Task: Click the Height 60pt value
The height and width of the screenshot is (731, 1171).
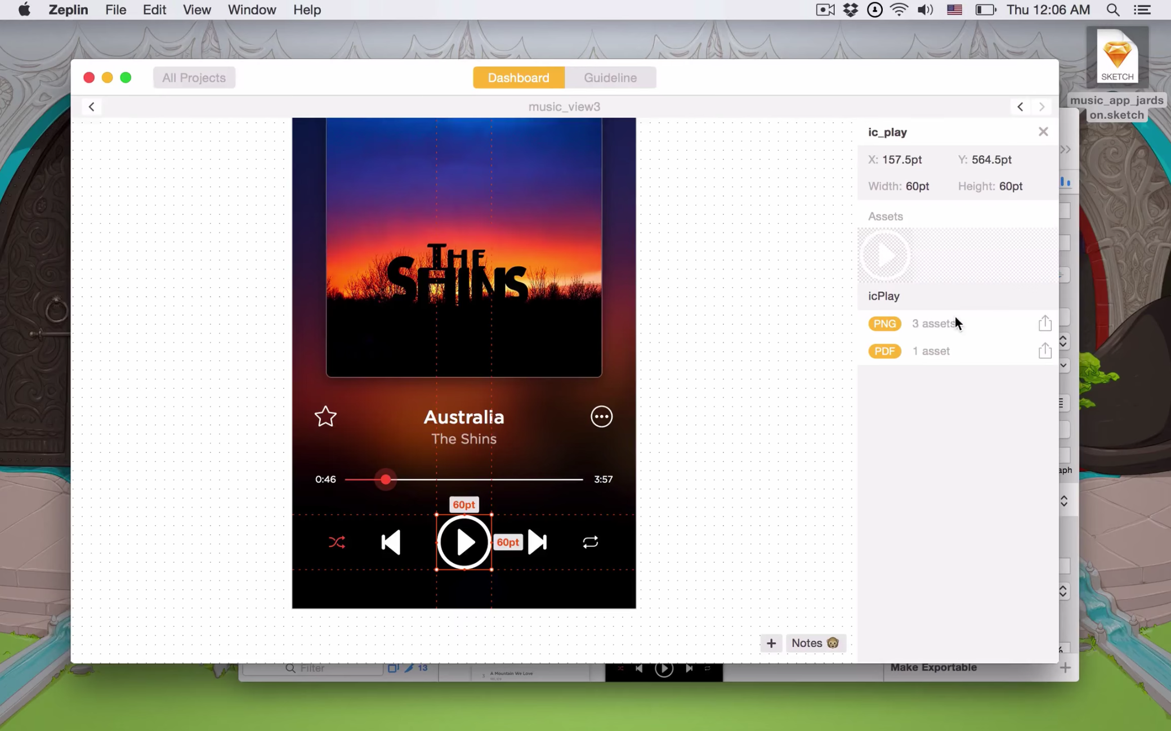Action: click(x=1011, y=186)
